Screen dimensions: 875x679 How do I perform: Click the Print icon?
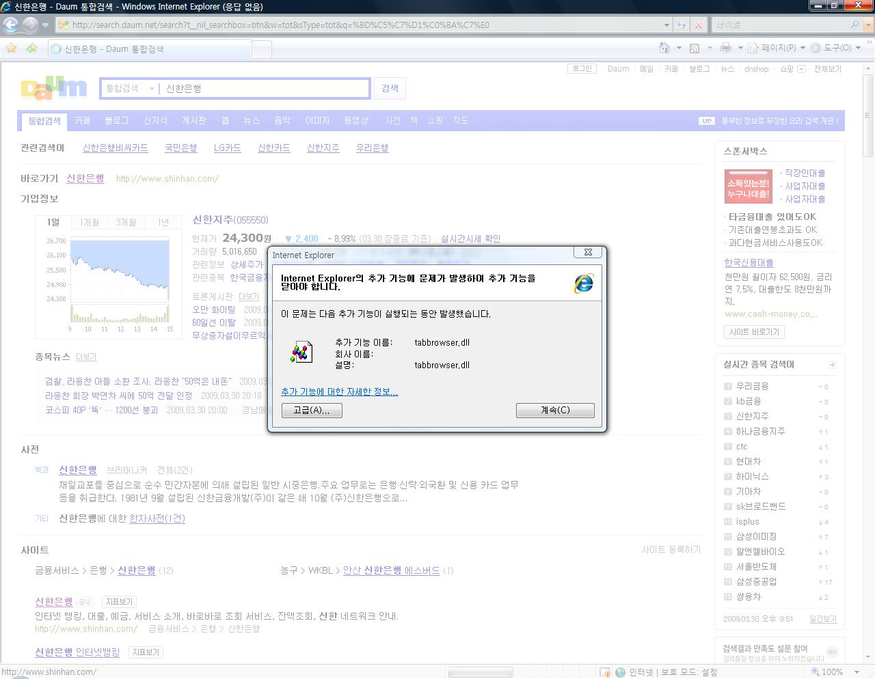point(726,48)
